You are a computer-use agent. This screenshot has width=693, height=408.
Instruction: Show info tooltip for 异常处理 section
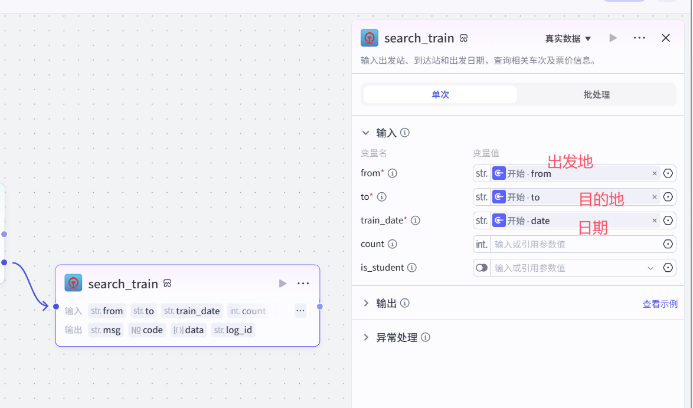coord(426,337)
